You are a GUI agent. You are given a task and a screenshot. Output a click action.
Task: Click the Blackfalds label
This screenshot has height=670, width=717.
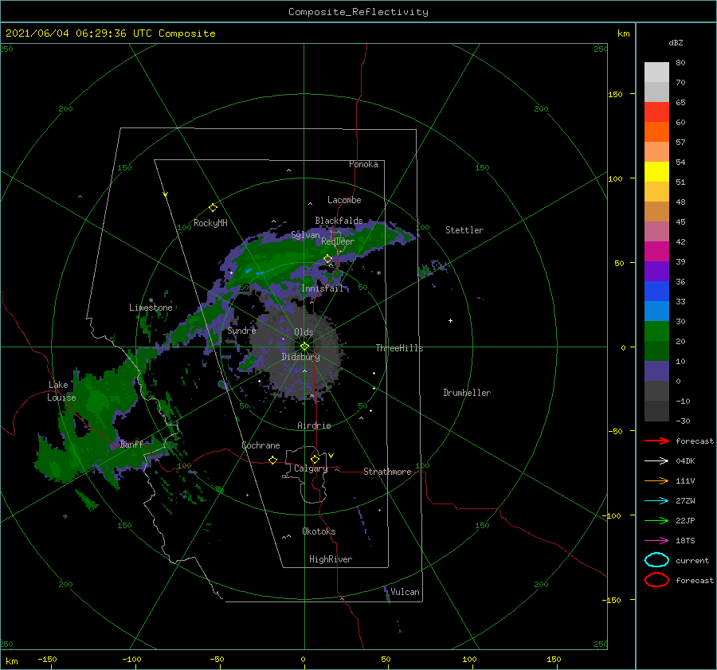tap(339, 221)
